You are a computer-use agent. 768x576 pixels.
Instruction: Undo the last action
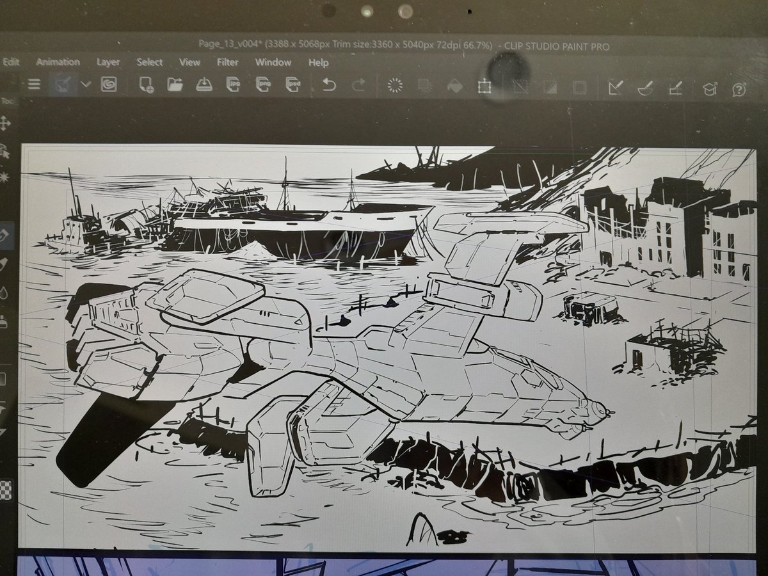coord(329,84)
